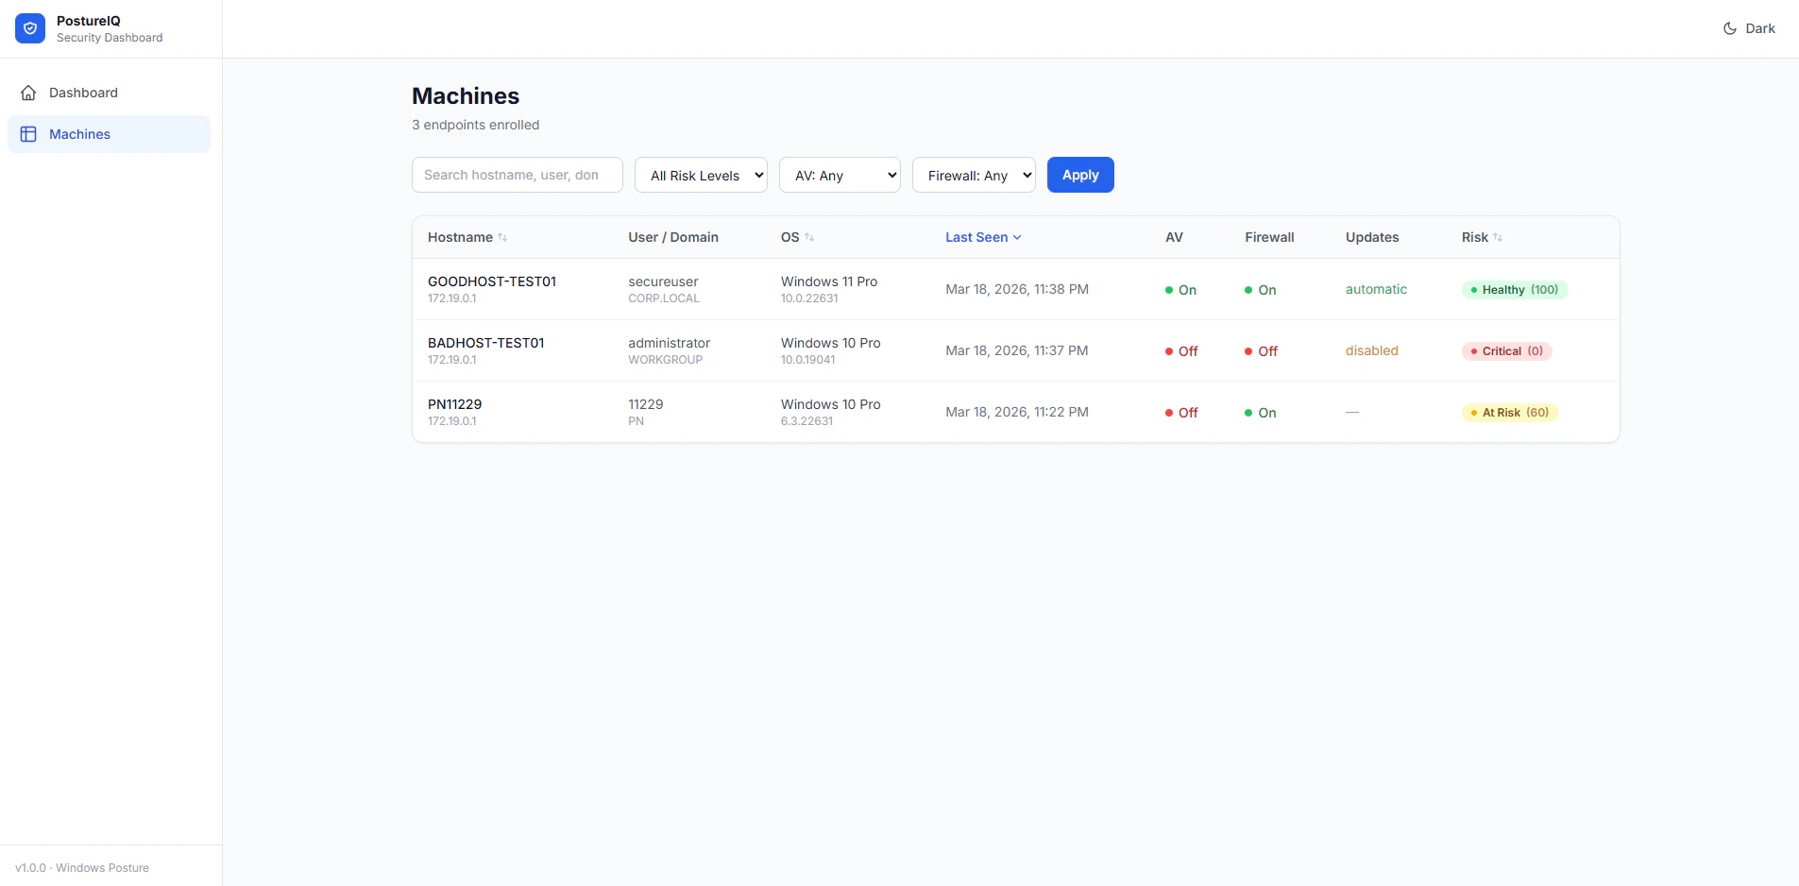This screenshot has height=886, width=1799.
Task: Expand the Firewall: Any filter dropdown
Action: click(x=974, y=175)
